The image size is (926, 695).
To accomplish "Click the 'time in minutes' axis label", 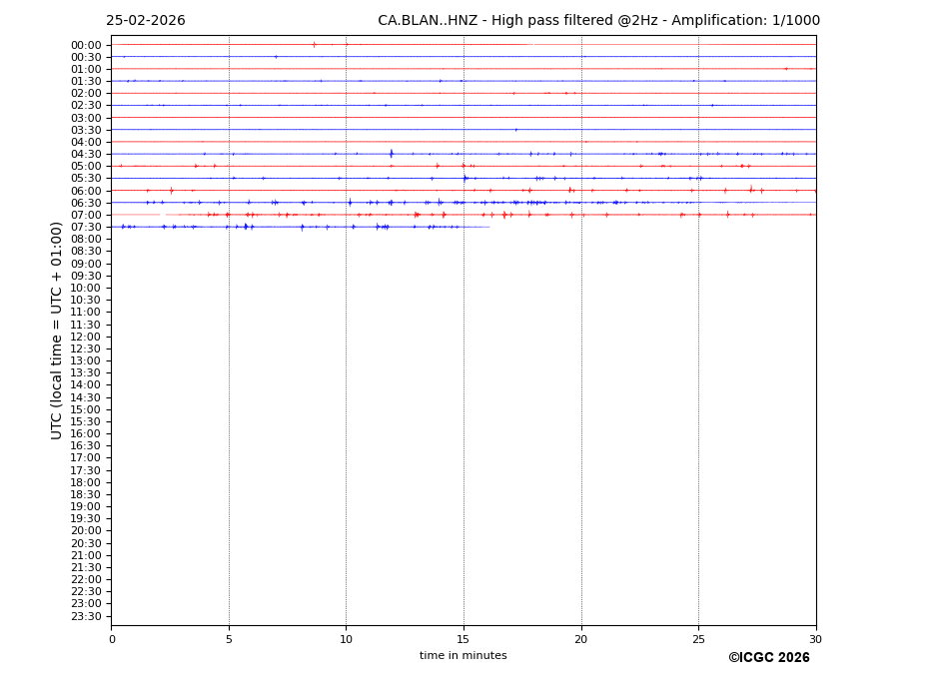I will (463, 655).
